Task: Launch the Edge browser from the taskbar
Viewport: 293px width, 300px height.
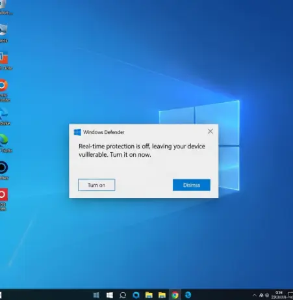Action: click(x=188, y=295)
